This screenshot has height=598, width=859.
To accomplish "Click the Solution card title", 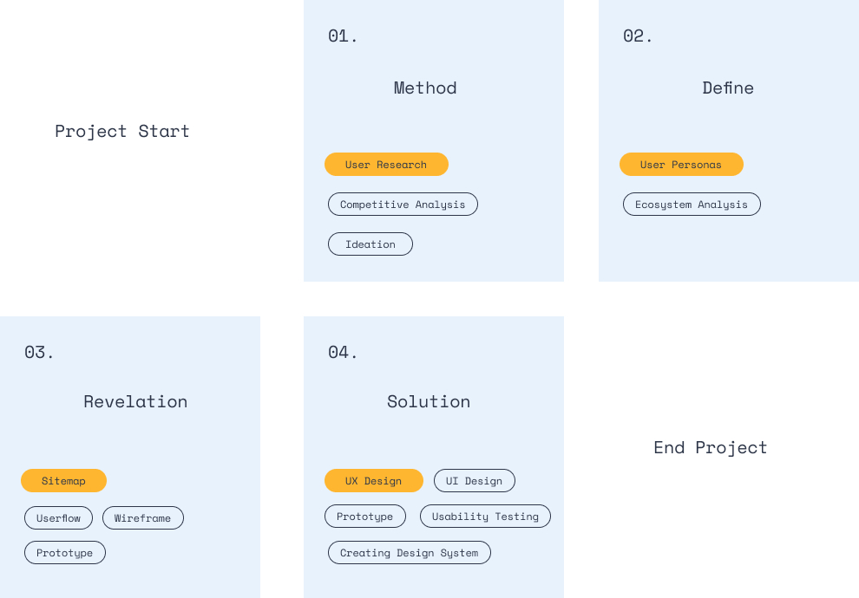I will tap(429, 401).
